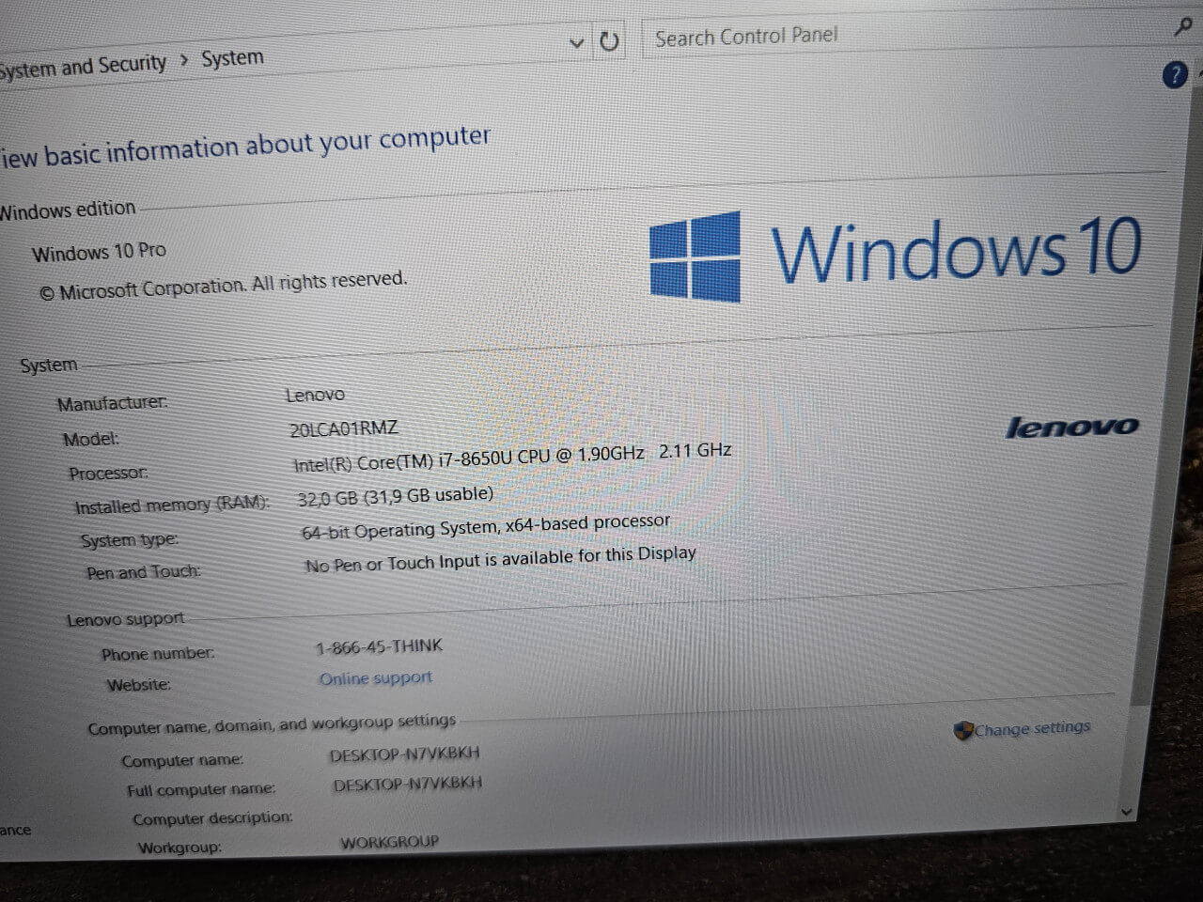
Task: Expand the address bar history dropdown arrow
Action: (x=576, y=43)
